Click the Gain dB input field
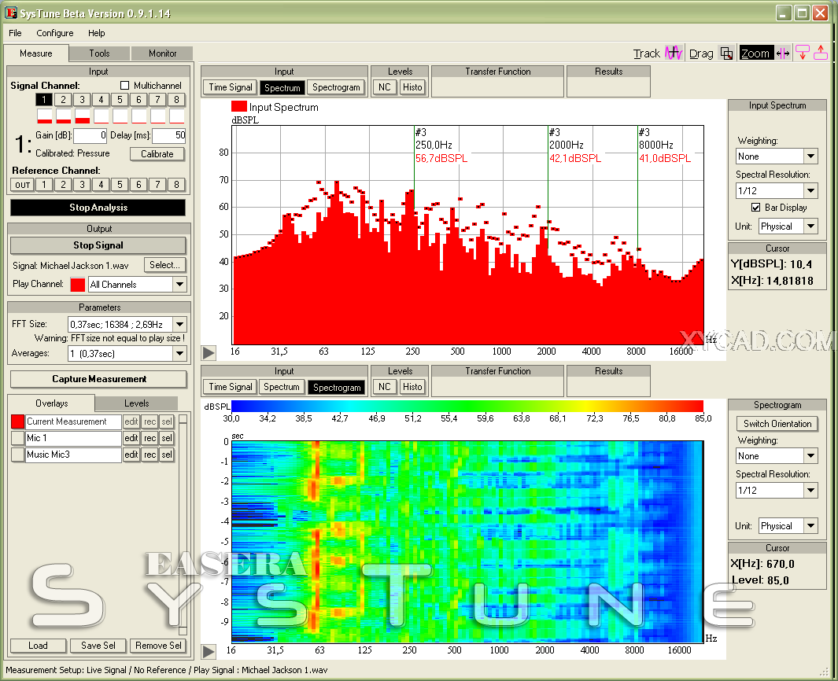The height and width of the screenshot is (681, 838). 90,136
